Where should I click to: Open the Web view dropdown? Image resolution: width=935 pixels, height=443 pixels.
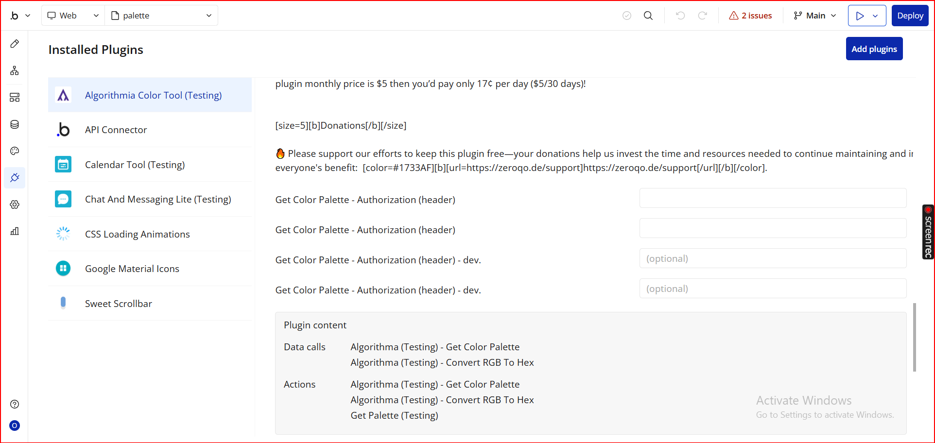73,16
